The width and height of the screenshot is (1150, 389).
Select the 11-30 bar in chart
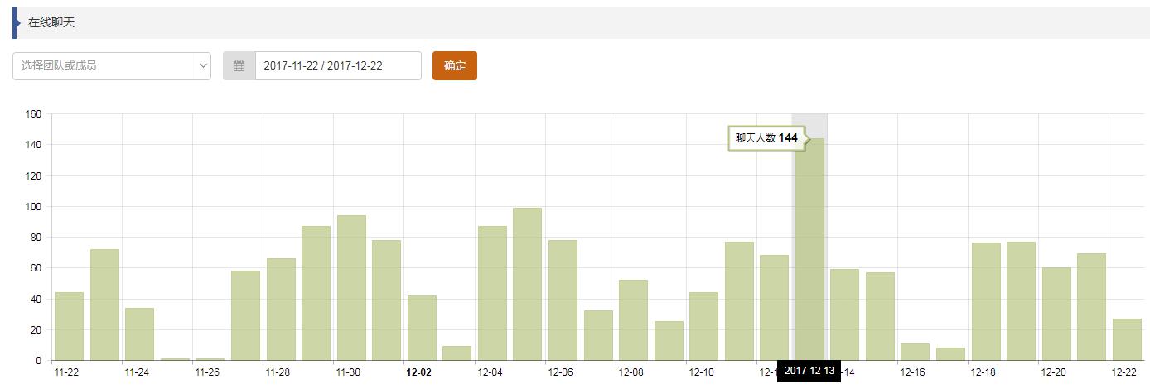click(351, 287)
